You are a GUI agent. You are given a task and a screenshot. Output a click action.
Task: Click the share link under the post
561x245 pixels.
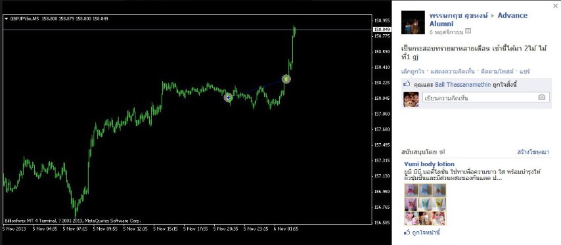(524, 71)
